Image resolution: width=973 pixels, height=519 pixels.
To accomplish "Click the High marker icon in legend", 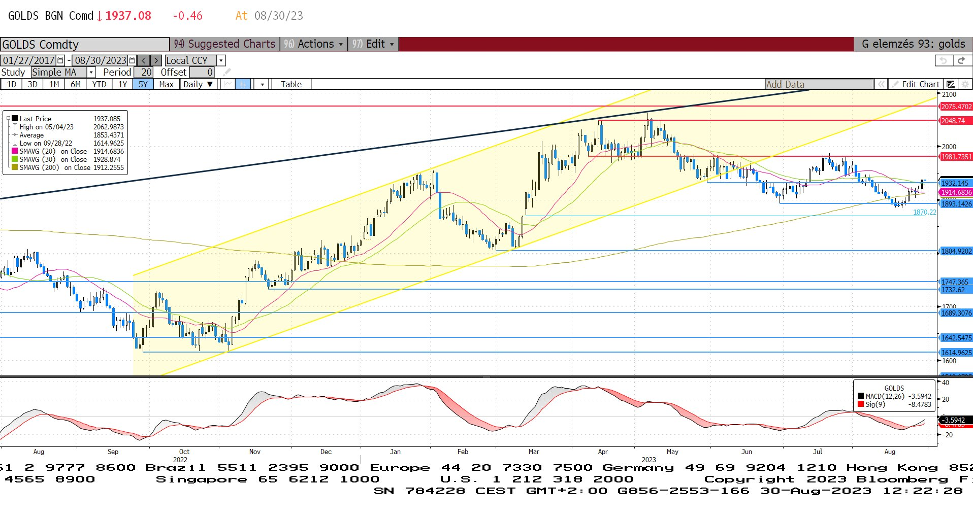I will tap(15, 127).
